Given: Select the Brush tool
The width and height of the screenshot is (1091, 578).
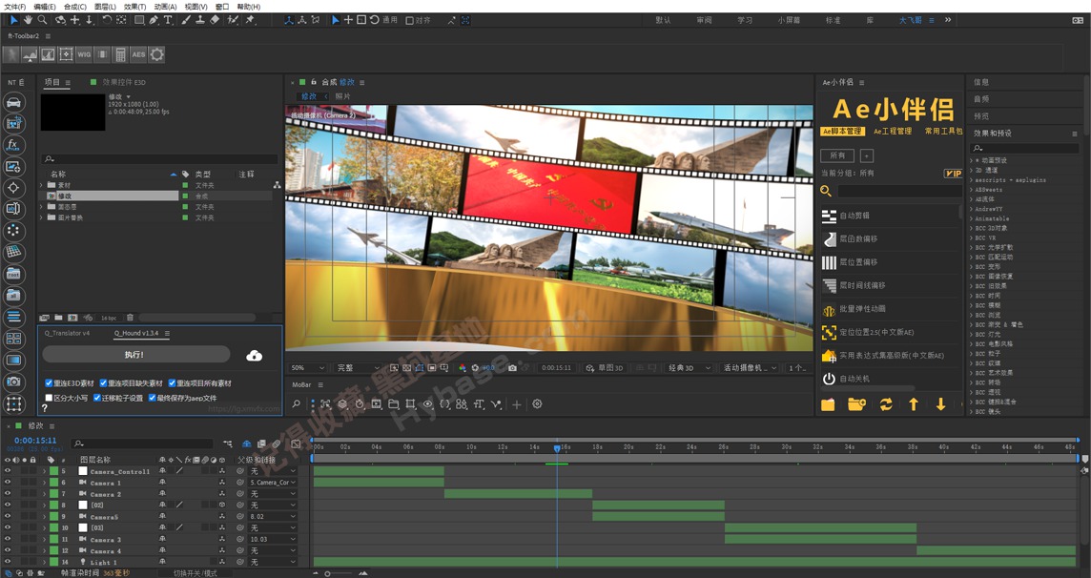Looking at the screenshot, I should tap(186, 20).
